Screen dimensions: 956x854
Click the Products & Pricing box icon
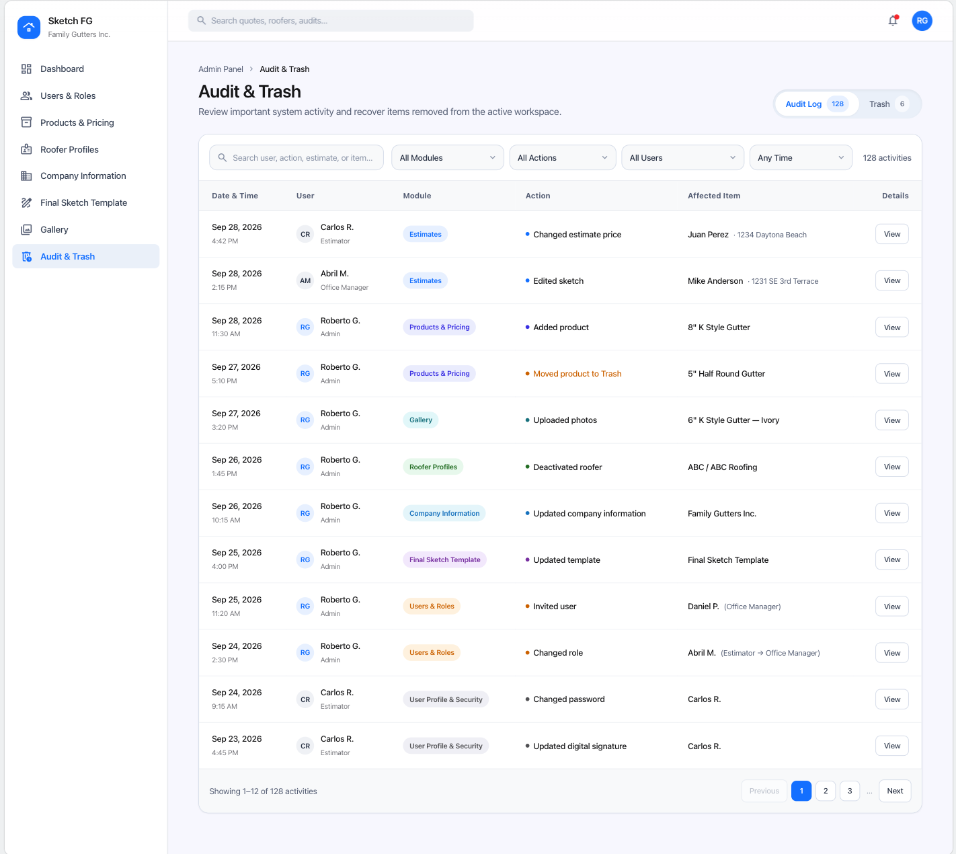click(26, 122)
